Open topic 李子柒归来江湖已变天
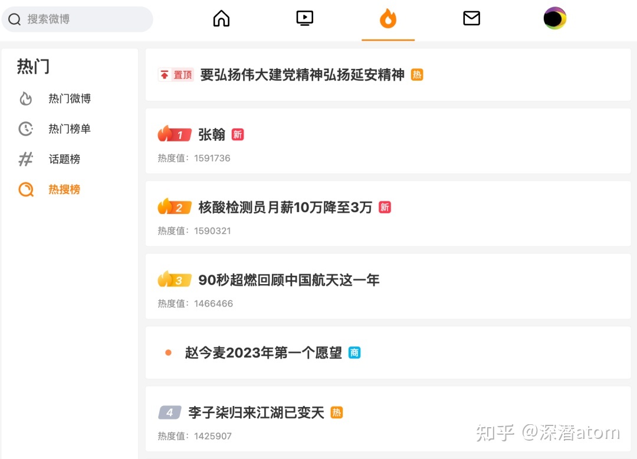Viewport: 637px width, 459px height. tap(256, 412)
